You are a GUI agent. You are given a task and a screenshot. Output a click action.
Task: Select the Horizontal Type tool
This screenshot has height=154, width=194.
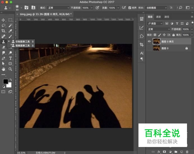tap(10, 58)
